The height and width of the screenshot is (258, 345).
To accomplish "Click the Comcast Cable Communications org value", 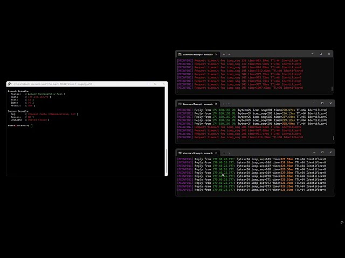I will tap(52, 114).
